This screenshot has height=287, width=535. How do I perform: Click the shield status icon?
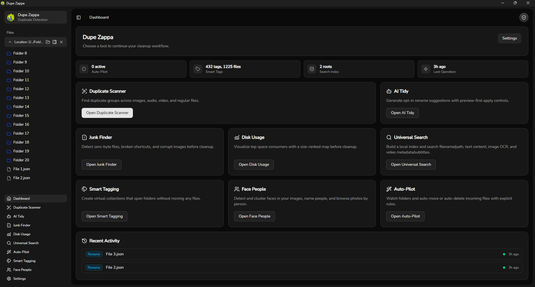point(524,18)
